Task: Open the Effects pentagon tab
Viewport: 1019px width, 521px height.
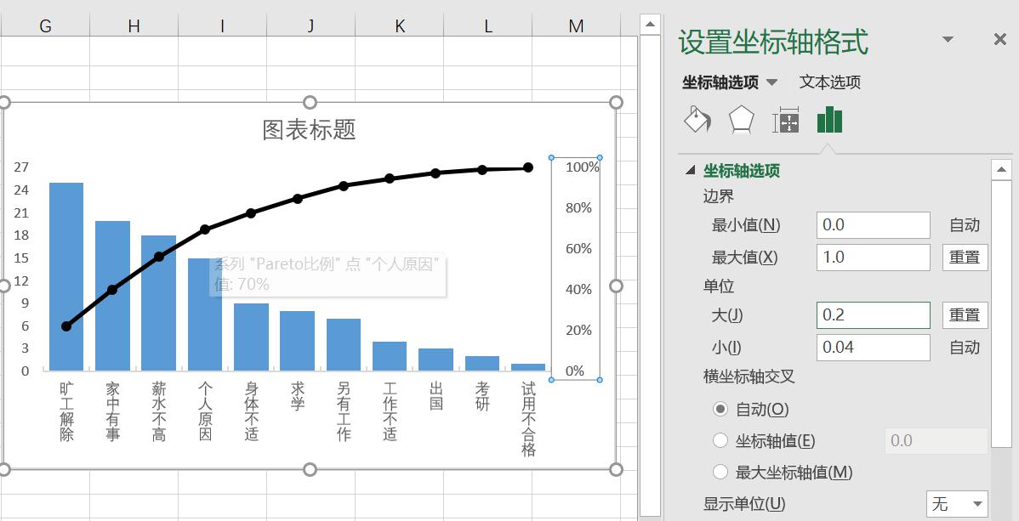Action: pyautogui.click(x=741, y=120)
